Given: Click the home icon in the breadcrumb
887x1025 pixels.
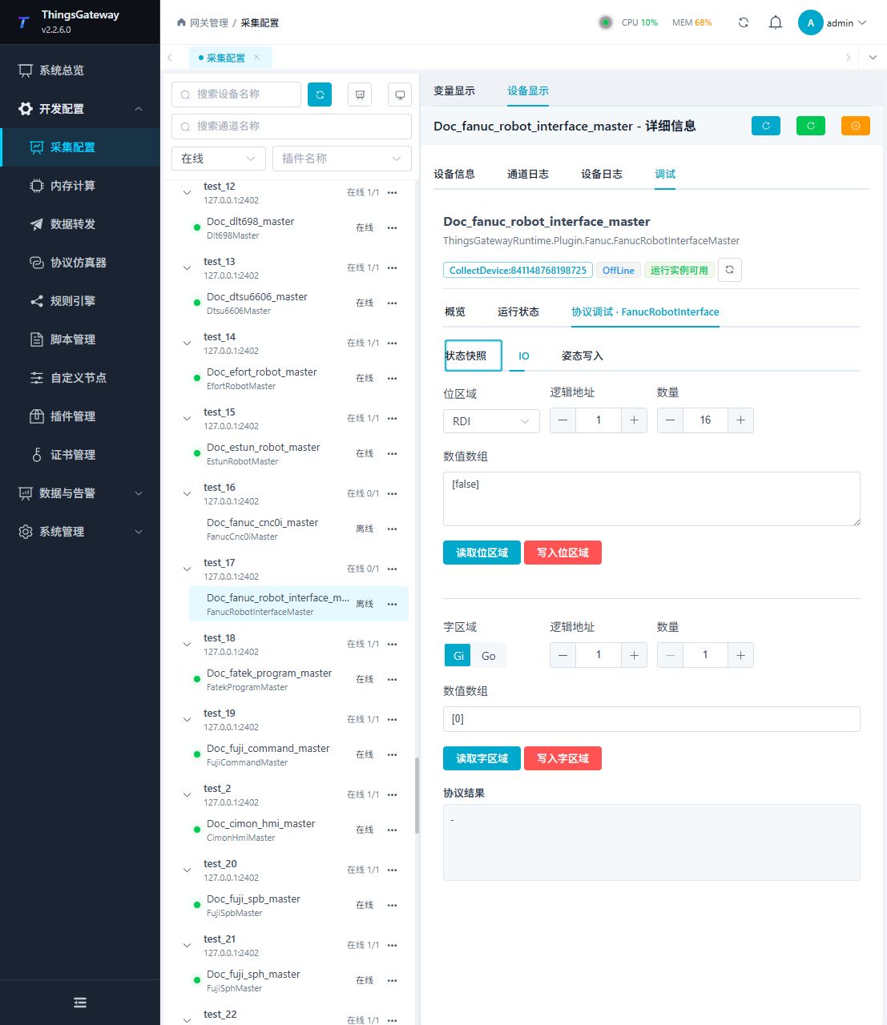Looking at the screenshot, I should [181, 22].
